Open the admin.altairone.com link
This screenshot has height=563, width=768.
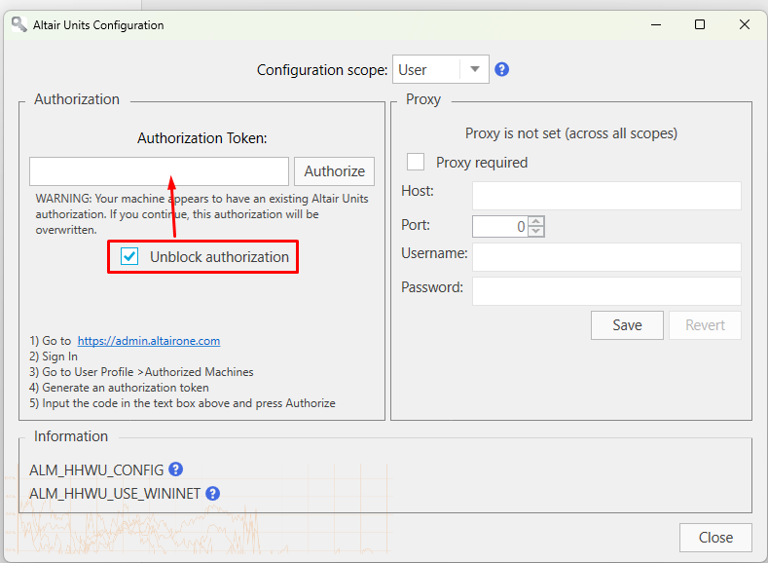pos(149,341)
